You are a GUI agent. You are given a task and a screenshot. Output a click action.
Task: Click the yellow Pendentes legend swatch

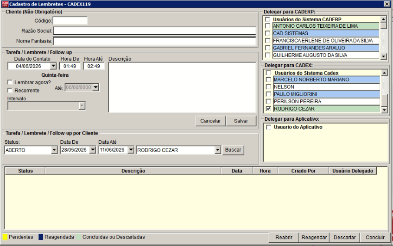tap(5, 237)
